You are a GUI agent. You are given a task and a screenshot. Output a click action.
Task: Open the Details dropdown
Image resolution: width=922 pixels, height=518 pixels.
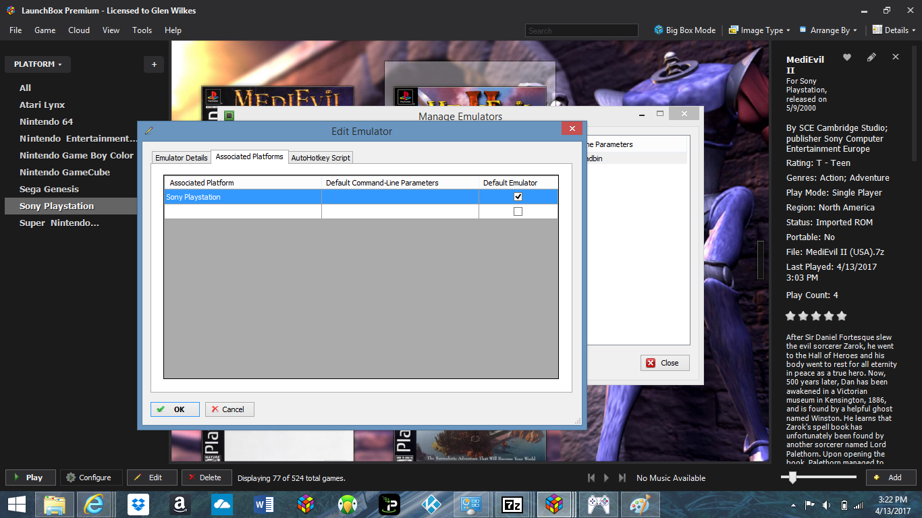(895, 30)
